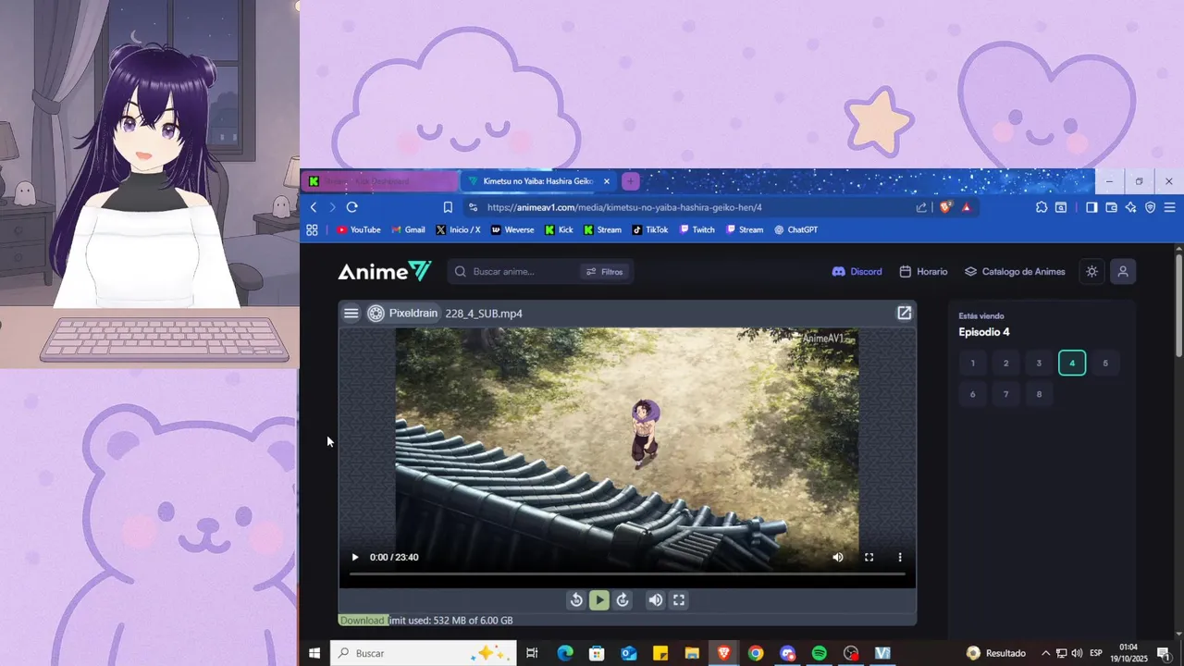Open the browser apps grid icon
This screenshot has height=666, width=1184.
coord(312,229)
